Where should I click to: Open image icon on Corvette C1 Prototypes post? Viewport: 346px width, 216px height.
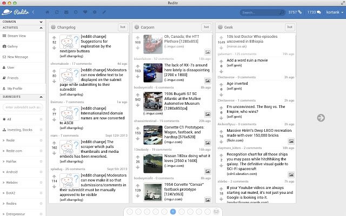pos(208,143)
